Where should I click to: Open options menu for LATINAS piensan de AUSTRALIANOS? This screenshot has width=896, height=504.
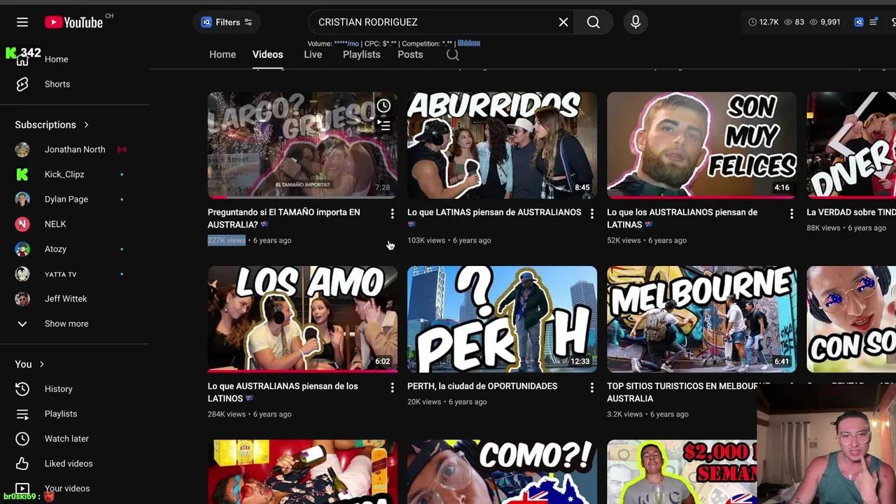point(591,213)
